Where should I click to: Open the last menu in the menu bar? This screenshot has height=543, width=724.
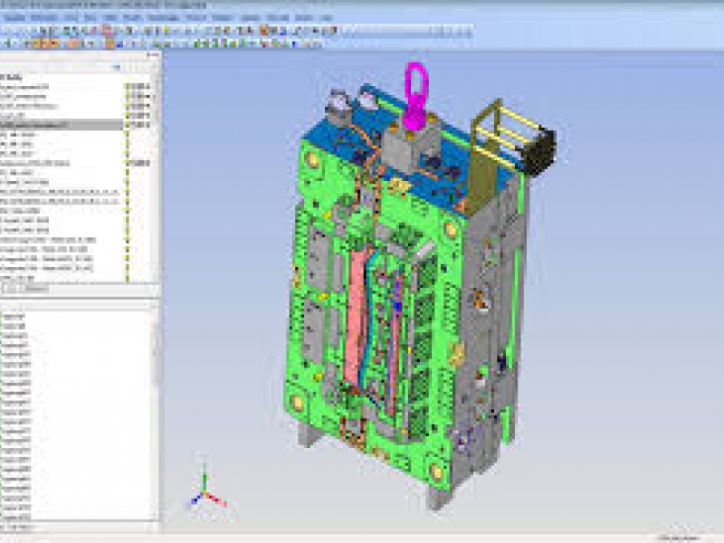[x=327, y=18]
